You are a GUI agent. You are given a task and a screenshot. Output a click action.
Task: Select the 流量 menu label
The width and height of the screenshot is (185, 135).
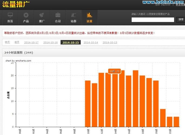89,21
